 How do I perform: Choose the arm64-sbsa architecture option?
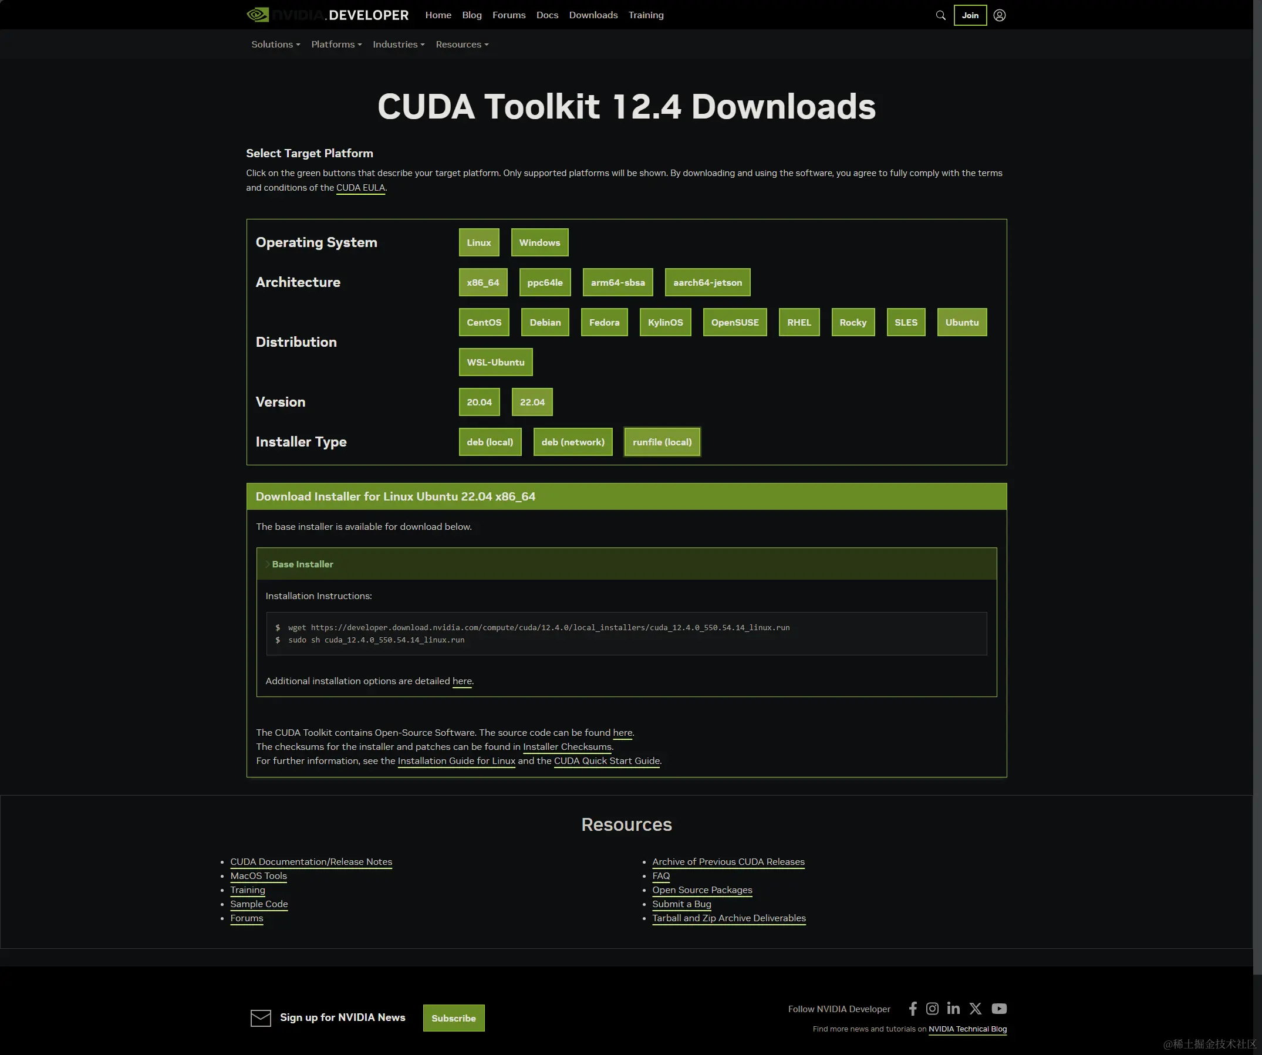617,282
